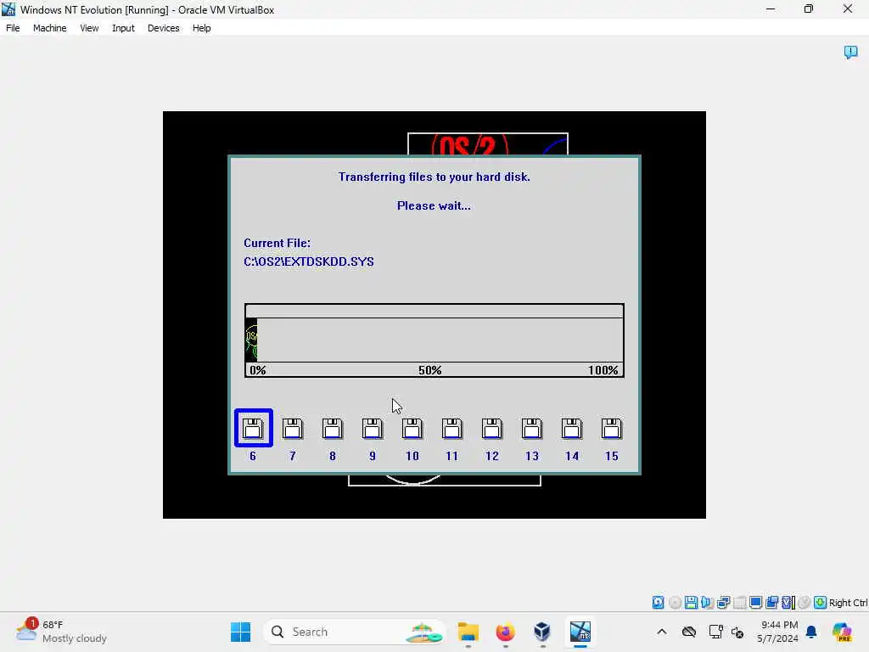Click the audio status icon
The width and height of the screenshot is (869, 652).
(707, 602)
